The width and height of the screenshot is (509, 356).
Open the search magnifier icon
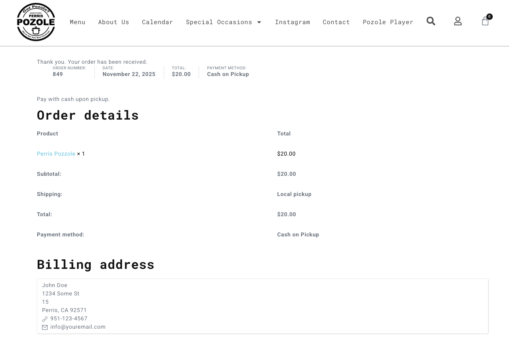click(x=431, y=21)
